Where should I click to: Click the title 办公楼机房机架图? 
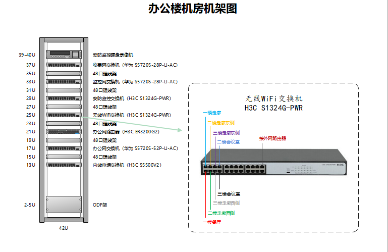coord(193,9)
